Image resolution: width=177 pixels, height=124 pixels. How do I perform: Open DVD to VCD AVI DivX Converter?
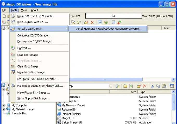pyautogui.click(x=39, y=79)
